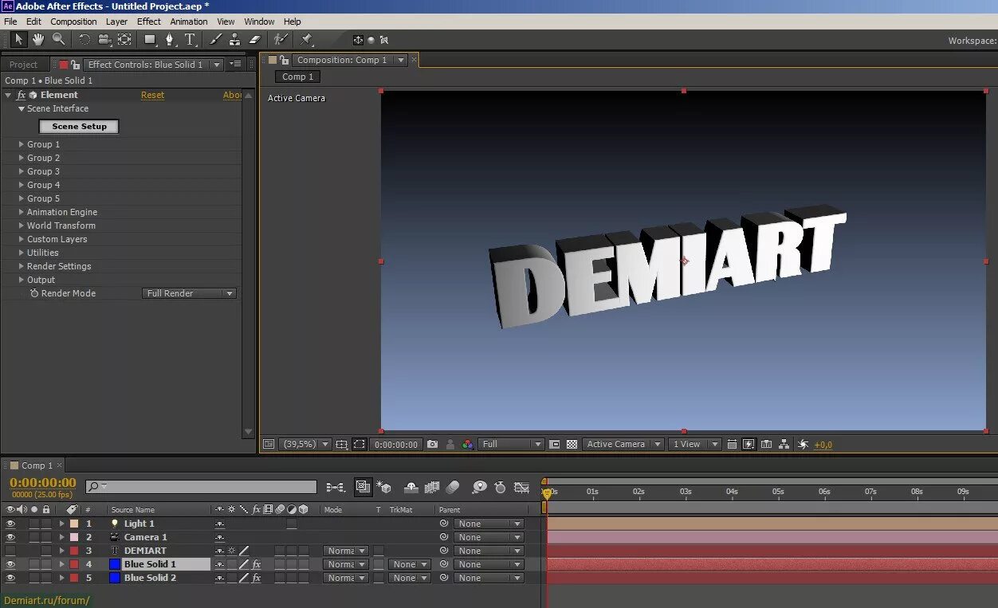Screen dimensions: 998x608
Task: Open the Render Mode dropdown
Action: (x=189, y=293)
